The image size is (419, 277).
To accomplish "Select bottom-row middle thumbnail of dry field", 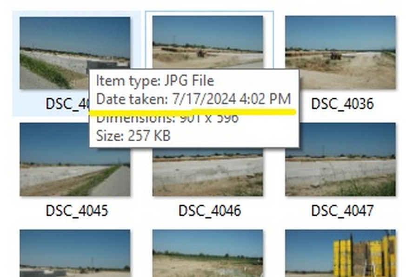I will point(207,253).
